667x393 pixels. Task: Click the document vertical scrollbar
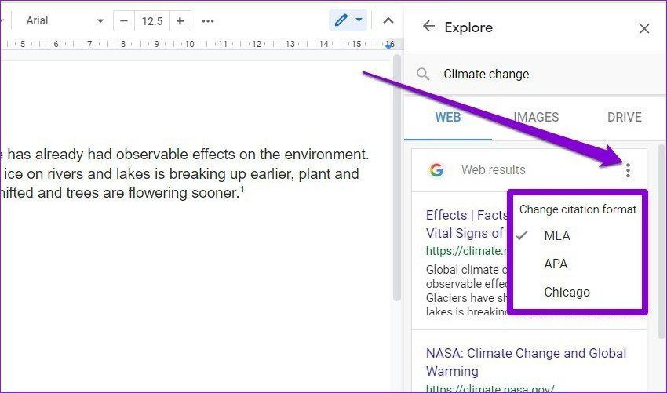397,178
